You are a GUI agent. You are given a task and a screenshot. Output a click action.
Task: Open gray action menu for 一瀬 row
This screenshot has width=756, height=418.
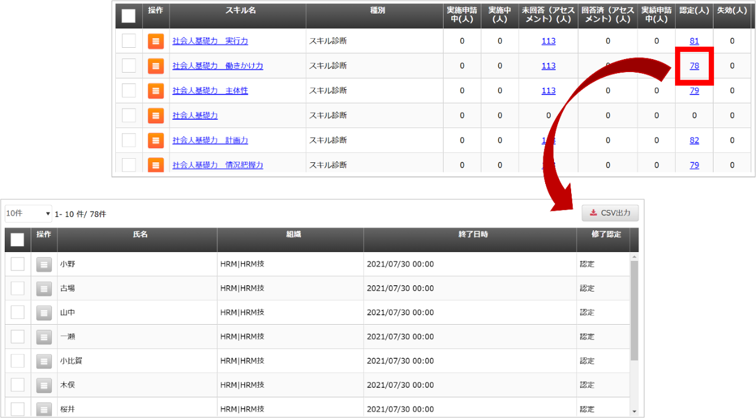[x=44, y=337]
